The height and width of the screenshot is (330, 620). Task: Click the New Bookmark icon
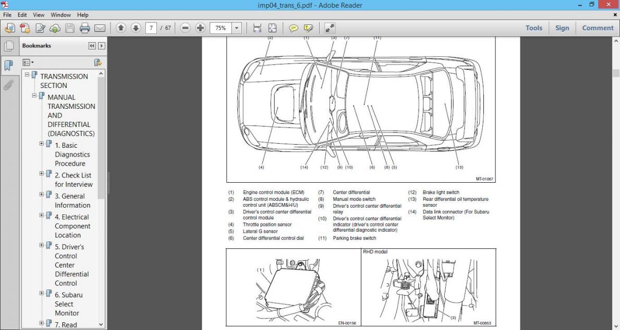click(x=97, y=62)
